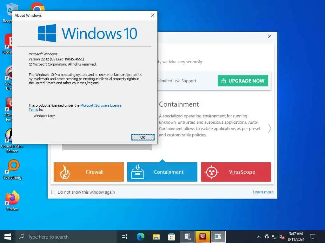Click OK in the About Windows dialog
The height and width of the screenshot is (243, 325).
point(143,137)
